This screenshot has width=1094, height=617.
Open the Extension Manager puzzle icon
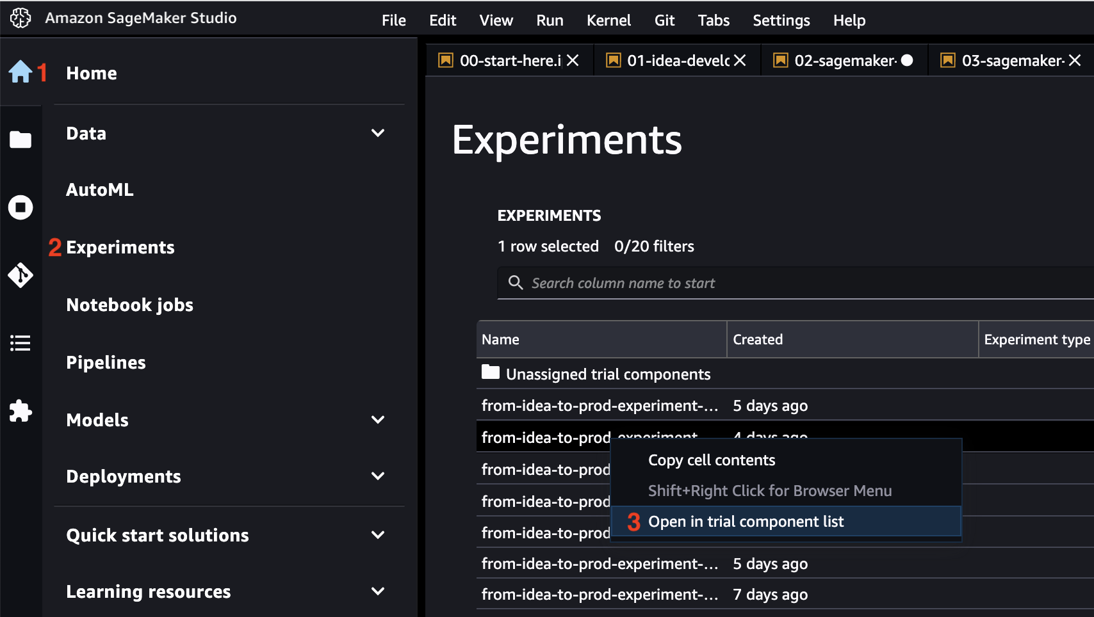click(x=20, y=411)
